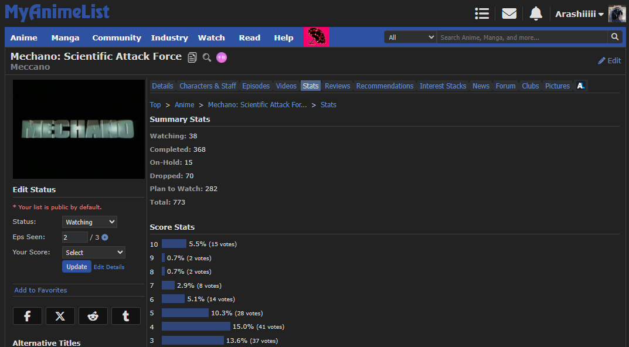Switch to Interest Stacks tab
629x347 pixels.
[x=443, y=86]
